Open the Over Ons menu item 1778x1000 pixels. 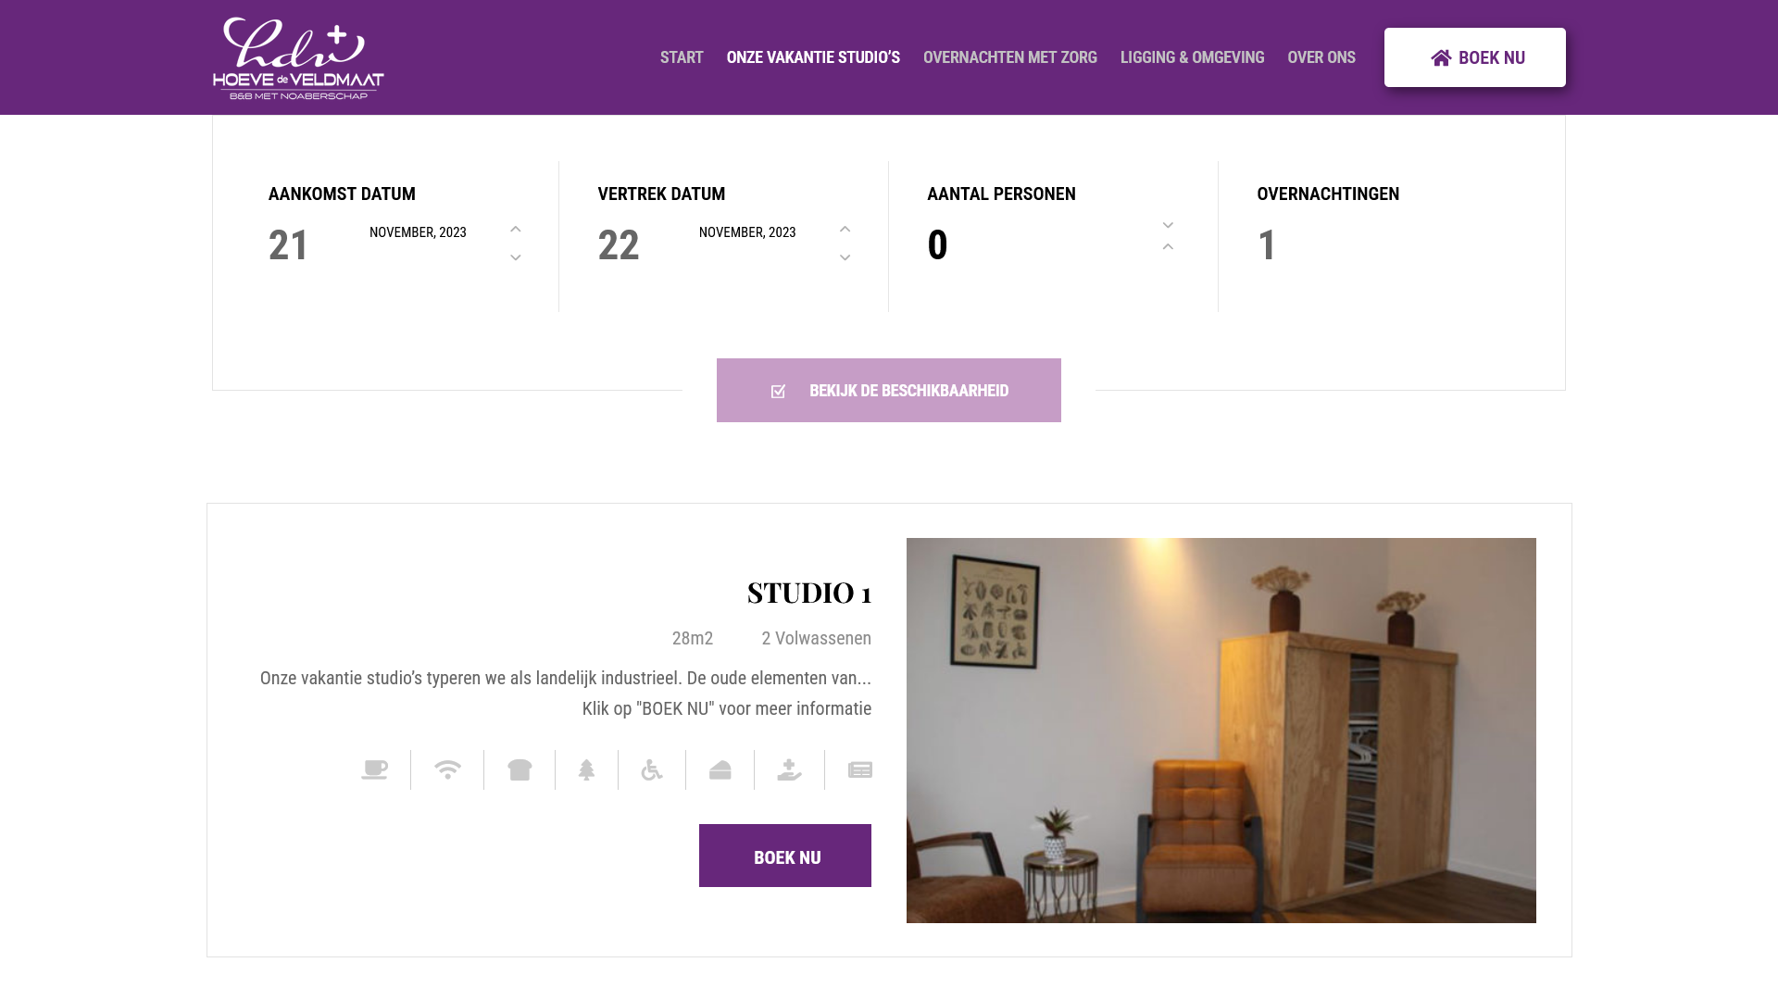pyautogui.click(x=1321, y=57)
